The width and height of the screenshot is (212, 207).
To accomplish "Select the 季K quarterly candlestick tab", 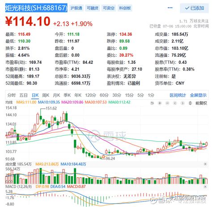I will tap(67, 95).
